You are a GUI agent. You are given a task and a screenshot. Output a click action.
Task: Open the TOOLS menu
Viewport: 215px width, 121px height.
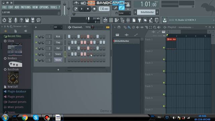click(x=54, y=7)
